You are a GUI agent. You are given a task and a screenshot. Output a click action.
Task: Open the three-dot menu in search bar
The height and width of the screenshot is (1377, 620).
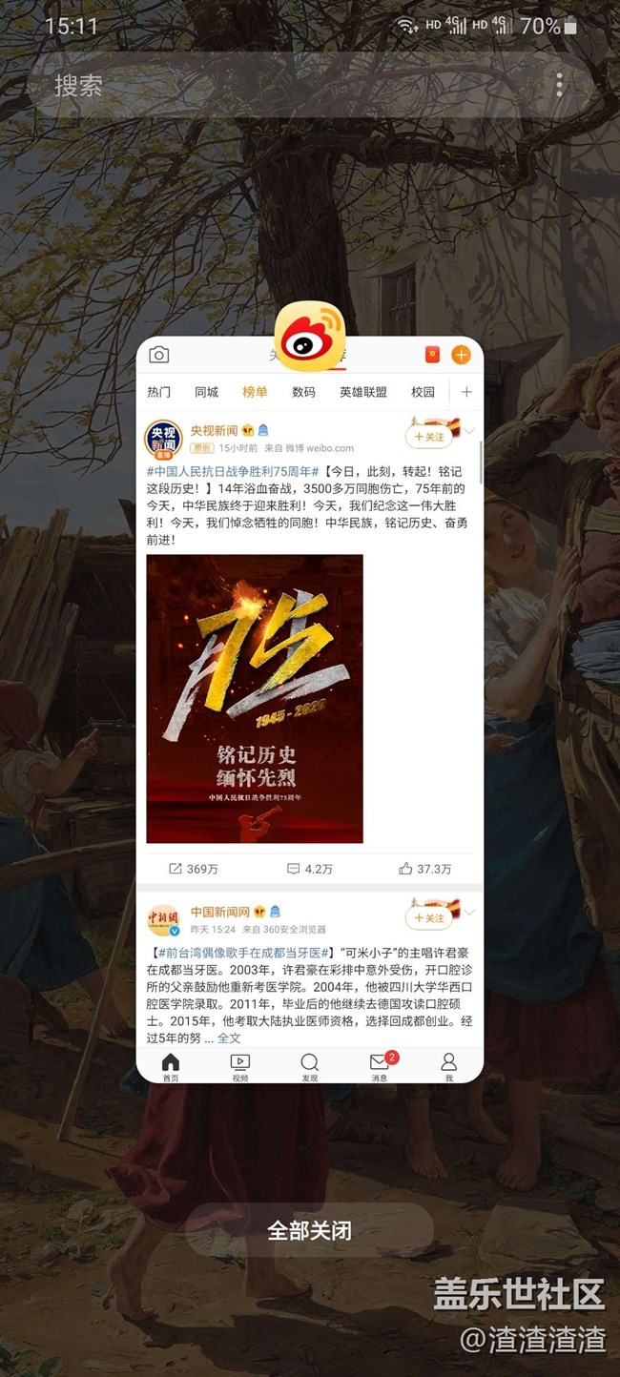pyautogui.click(x=559, y=85)
